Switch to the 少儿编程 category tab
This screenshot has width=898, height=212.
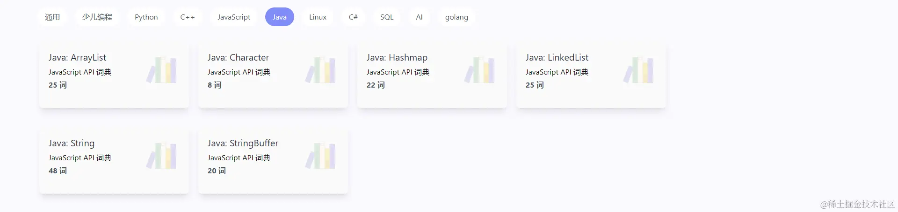click(x=97, y=17)
